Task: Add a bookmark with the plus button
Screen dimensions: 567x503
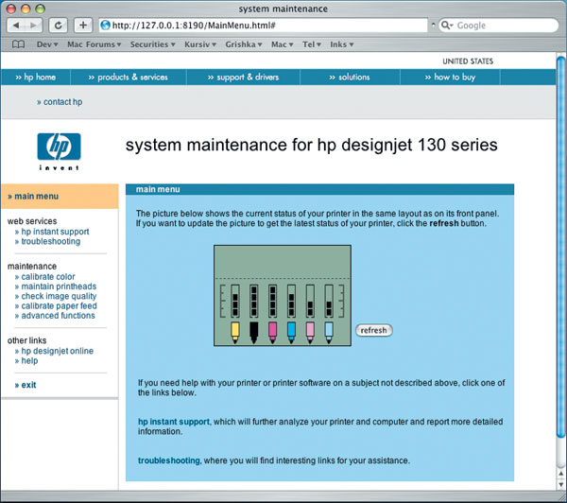Action: coord(83,26)
